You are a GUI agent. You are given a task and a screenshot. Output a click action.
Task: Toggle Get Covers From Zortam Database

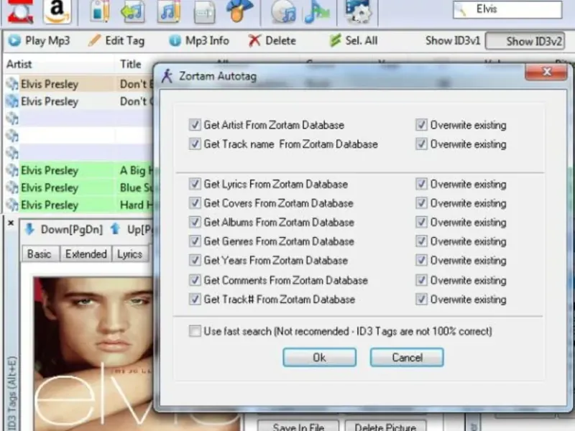[194, 203]
